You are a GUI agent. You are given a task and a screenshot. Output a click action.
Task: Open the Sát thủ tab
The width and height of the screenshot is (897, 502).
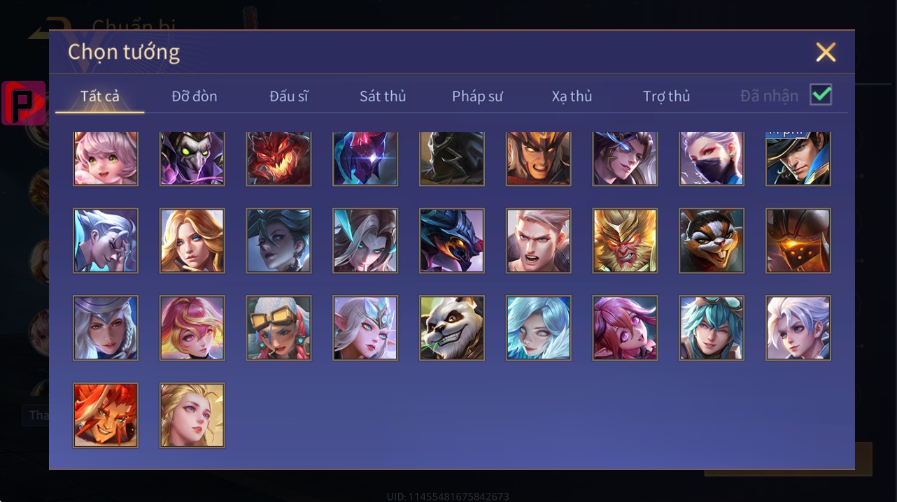click(383, 96)
